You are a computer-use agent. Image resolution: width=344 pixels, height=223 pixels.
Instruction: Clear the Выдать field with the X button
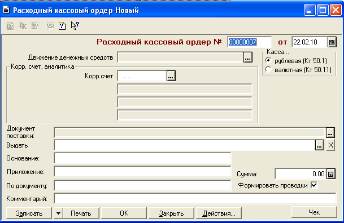pyautogui.click(x=330, y=145)
